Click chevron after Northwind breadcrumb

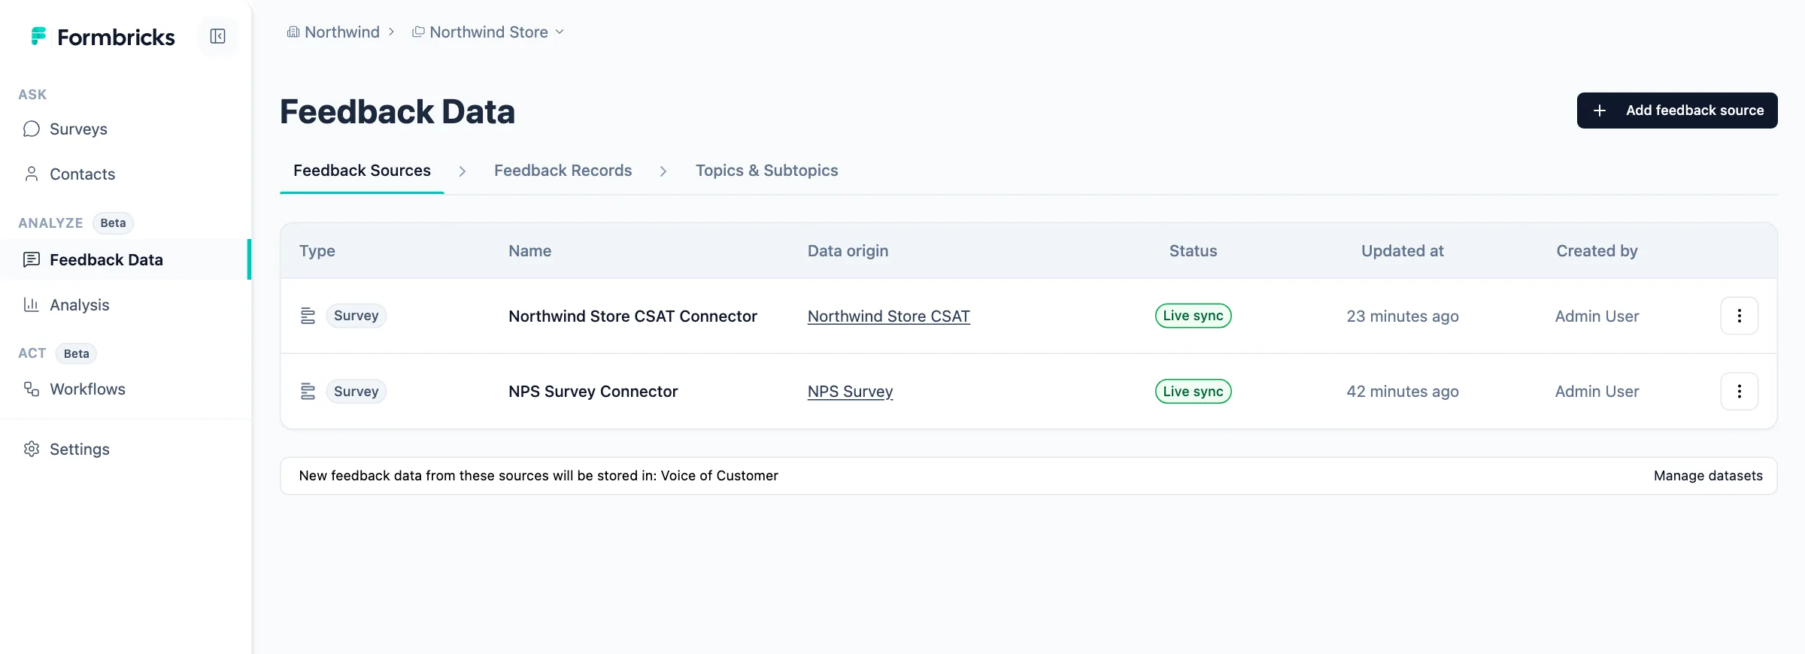coord(391,32)
